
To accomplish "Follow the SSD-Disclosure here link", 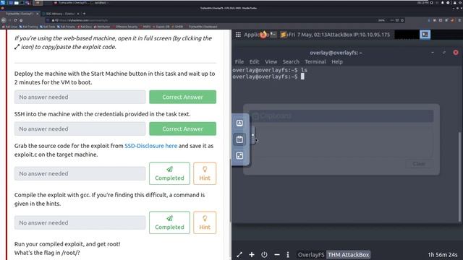I will (151, 146).
